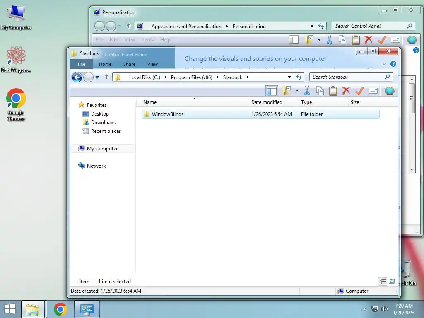Click the Rename icon in Personalization window toolbar

[x=395, y=40]
